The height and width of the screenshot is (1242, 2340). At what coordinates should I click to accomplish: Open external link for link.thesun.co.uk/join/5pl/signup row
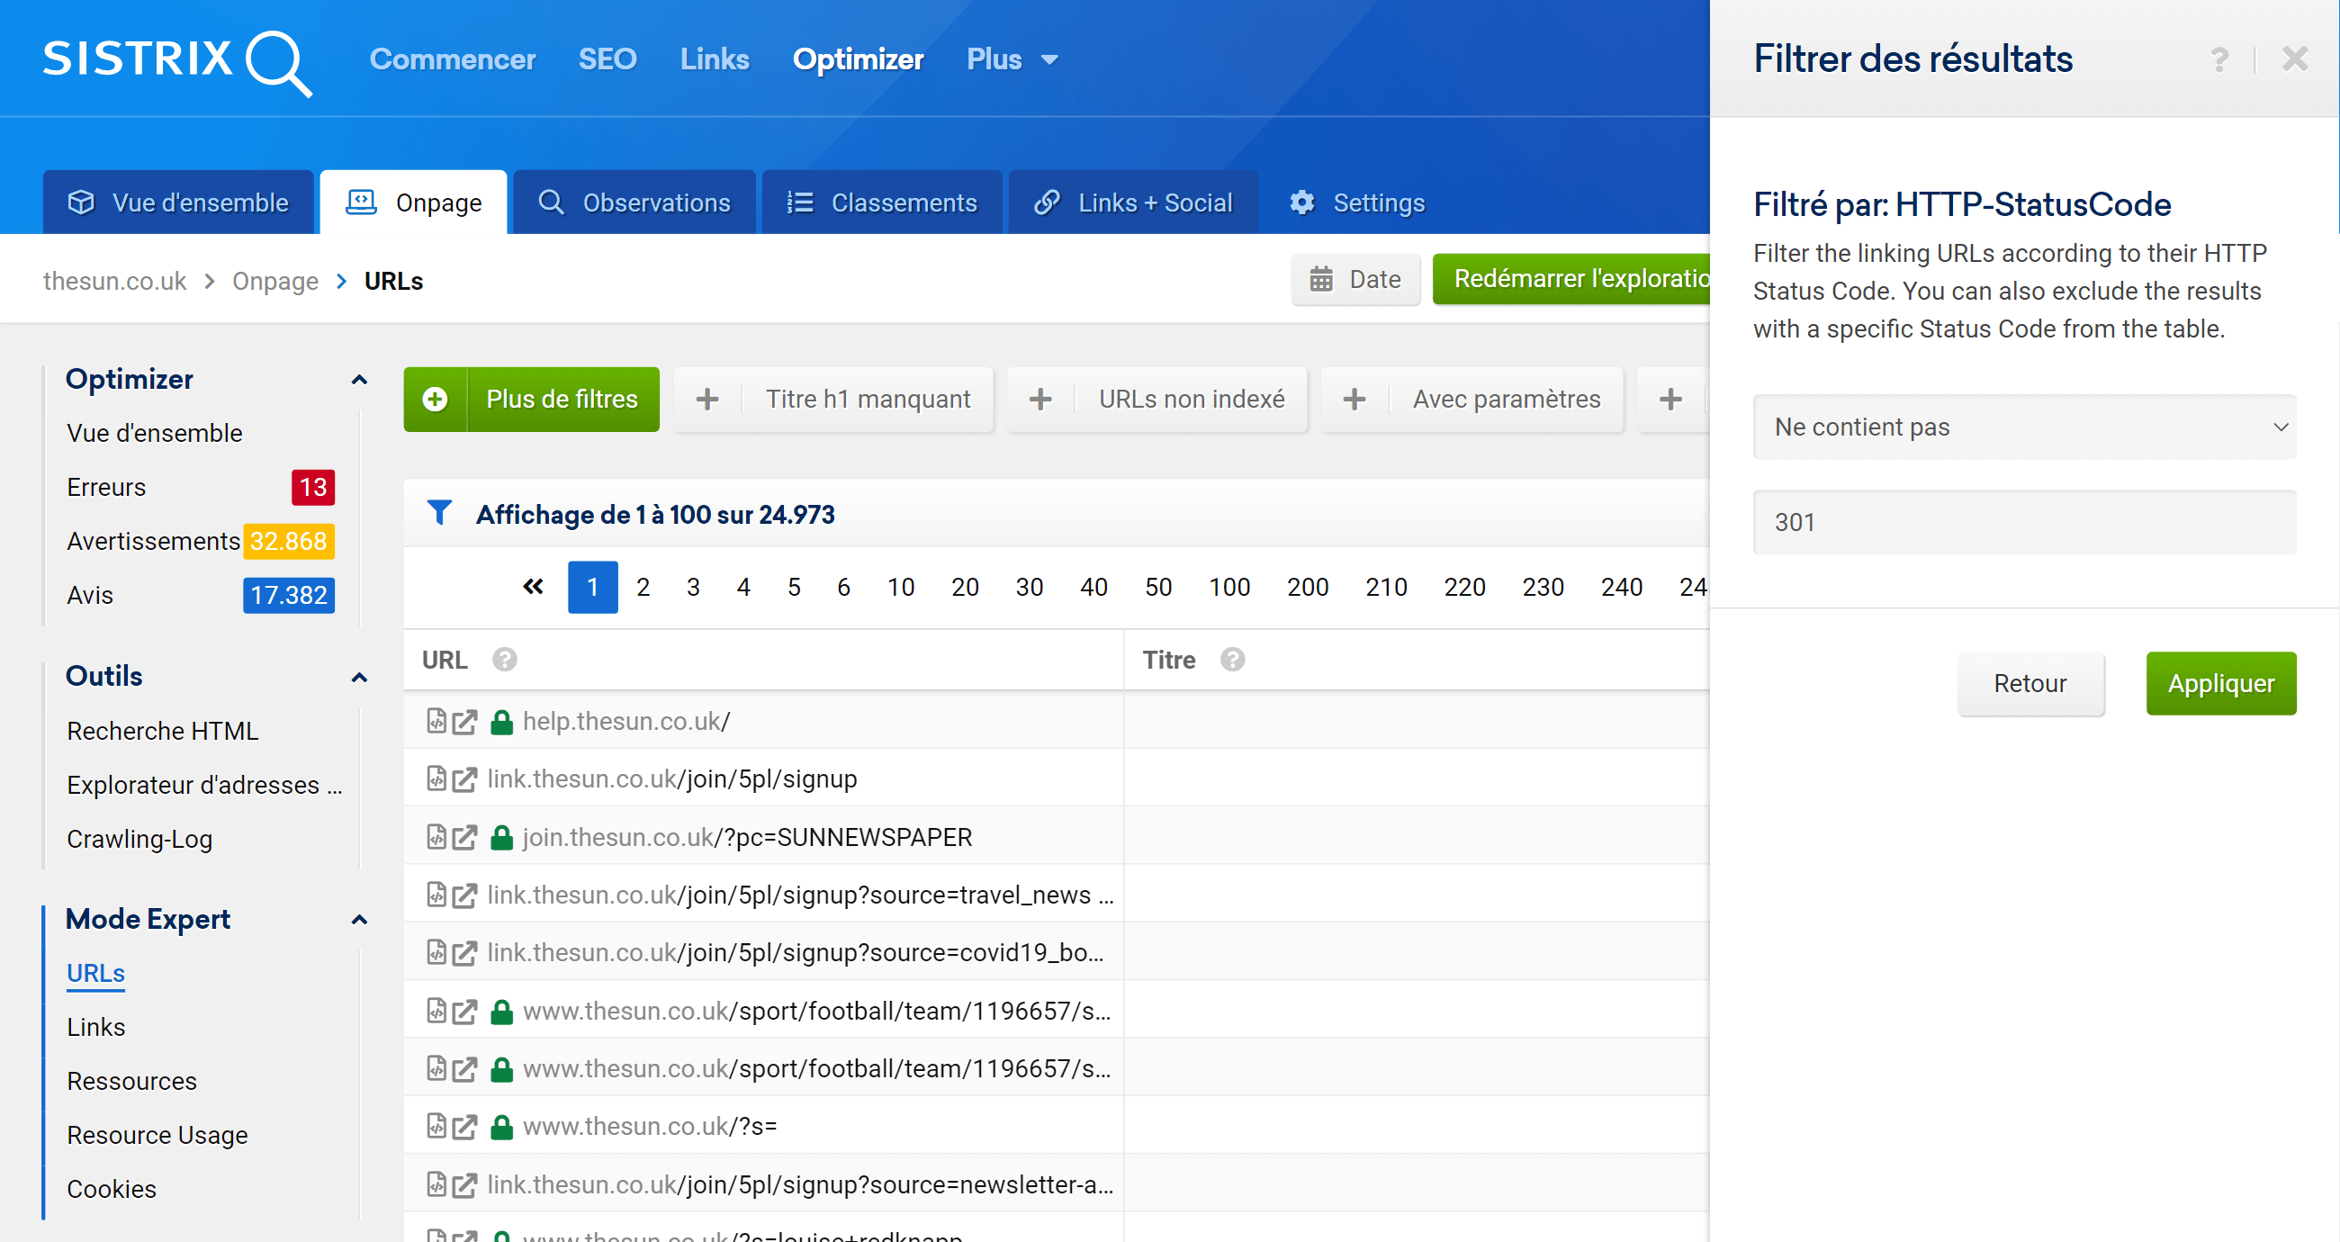pyautogui.click(x=464, y=779)
